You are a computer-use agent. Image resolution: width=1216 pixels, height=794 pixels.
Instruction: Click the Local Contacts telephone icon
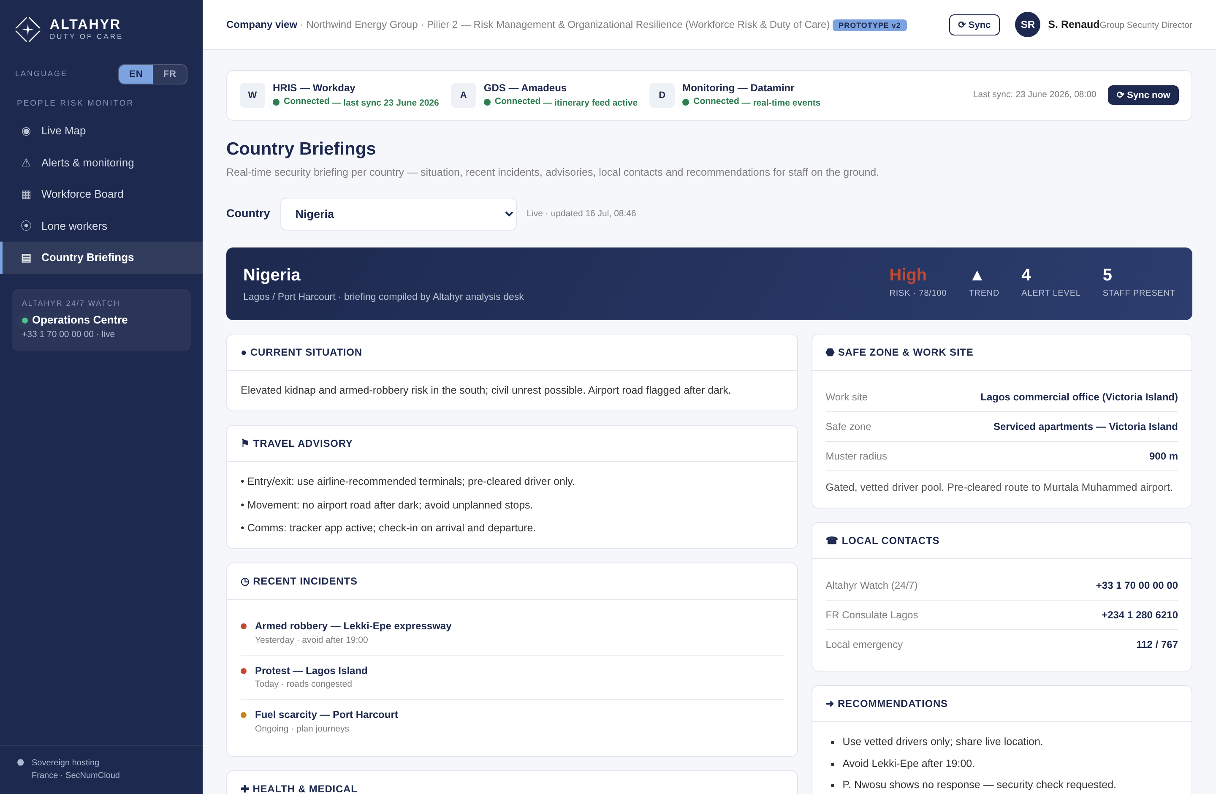(832, 541)
